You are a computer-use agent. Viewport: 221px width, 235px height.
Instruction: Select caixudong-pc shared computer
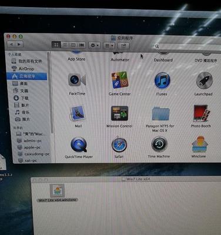click(x=34, y=154)
